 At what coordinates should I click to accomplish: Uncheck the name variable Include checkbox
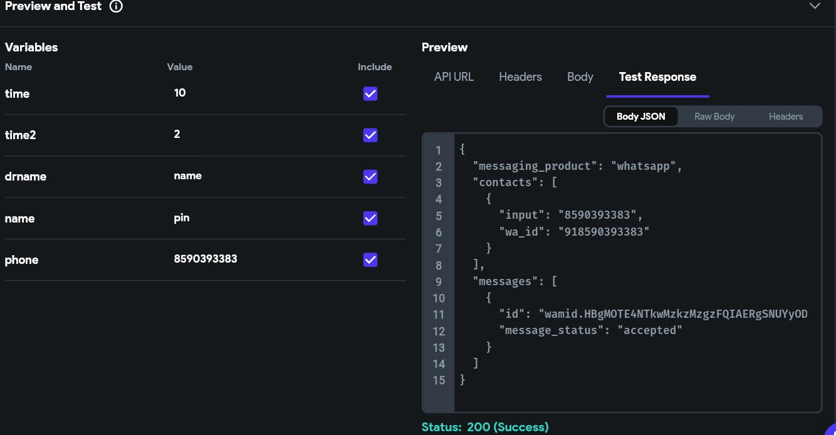370,218
